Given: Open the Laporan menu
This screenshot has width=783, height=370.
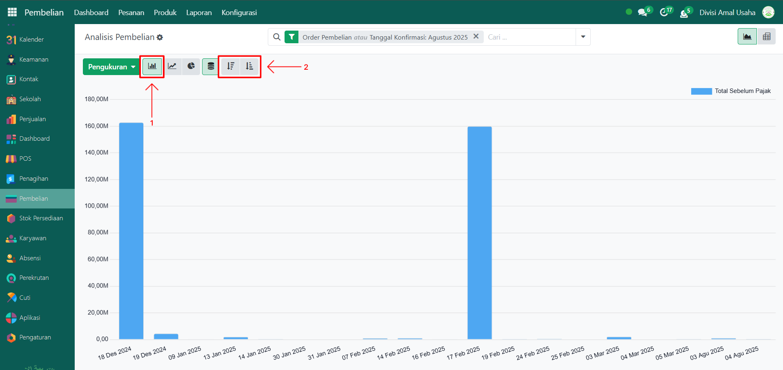Looking at the screenshot, I should [x=199, y=13].
